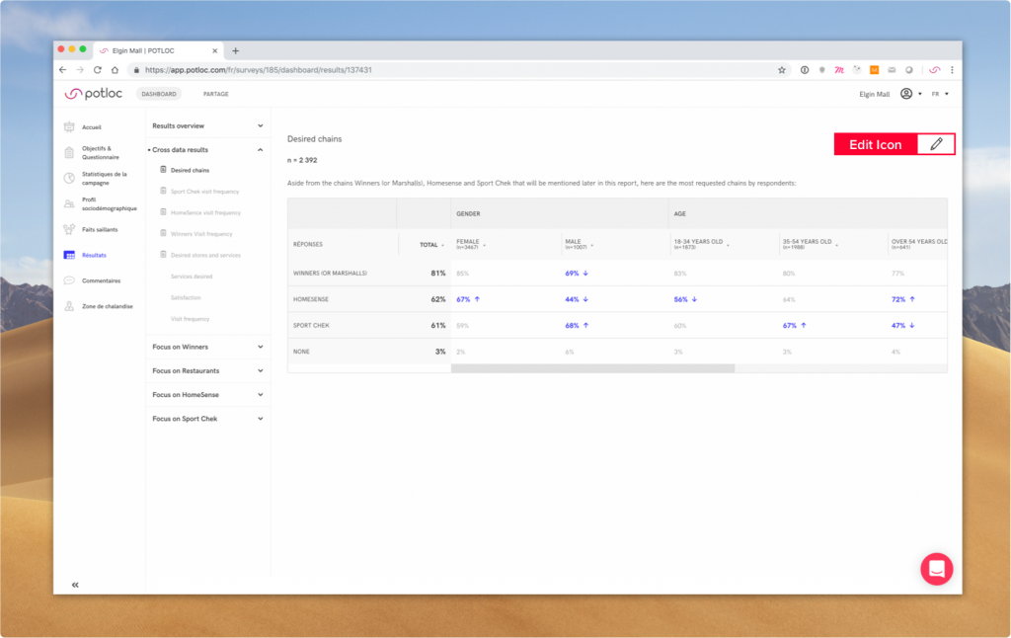
Task: Sort by 18-34 YEARS OLD column
Action: [x=702, y=244]
